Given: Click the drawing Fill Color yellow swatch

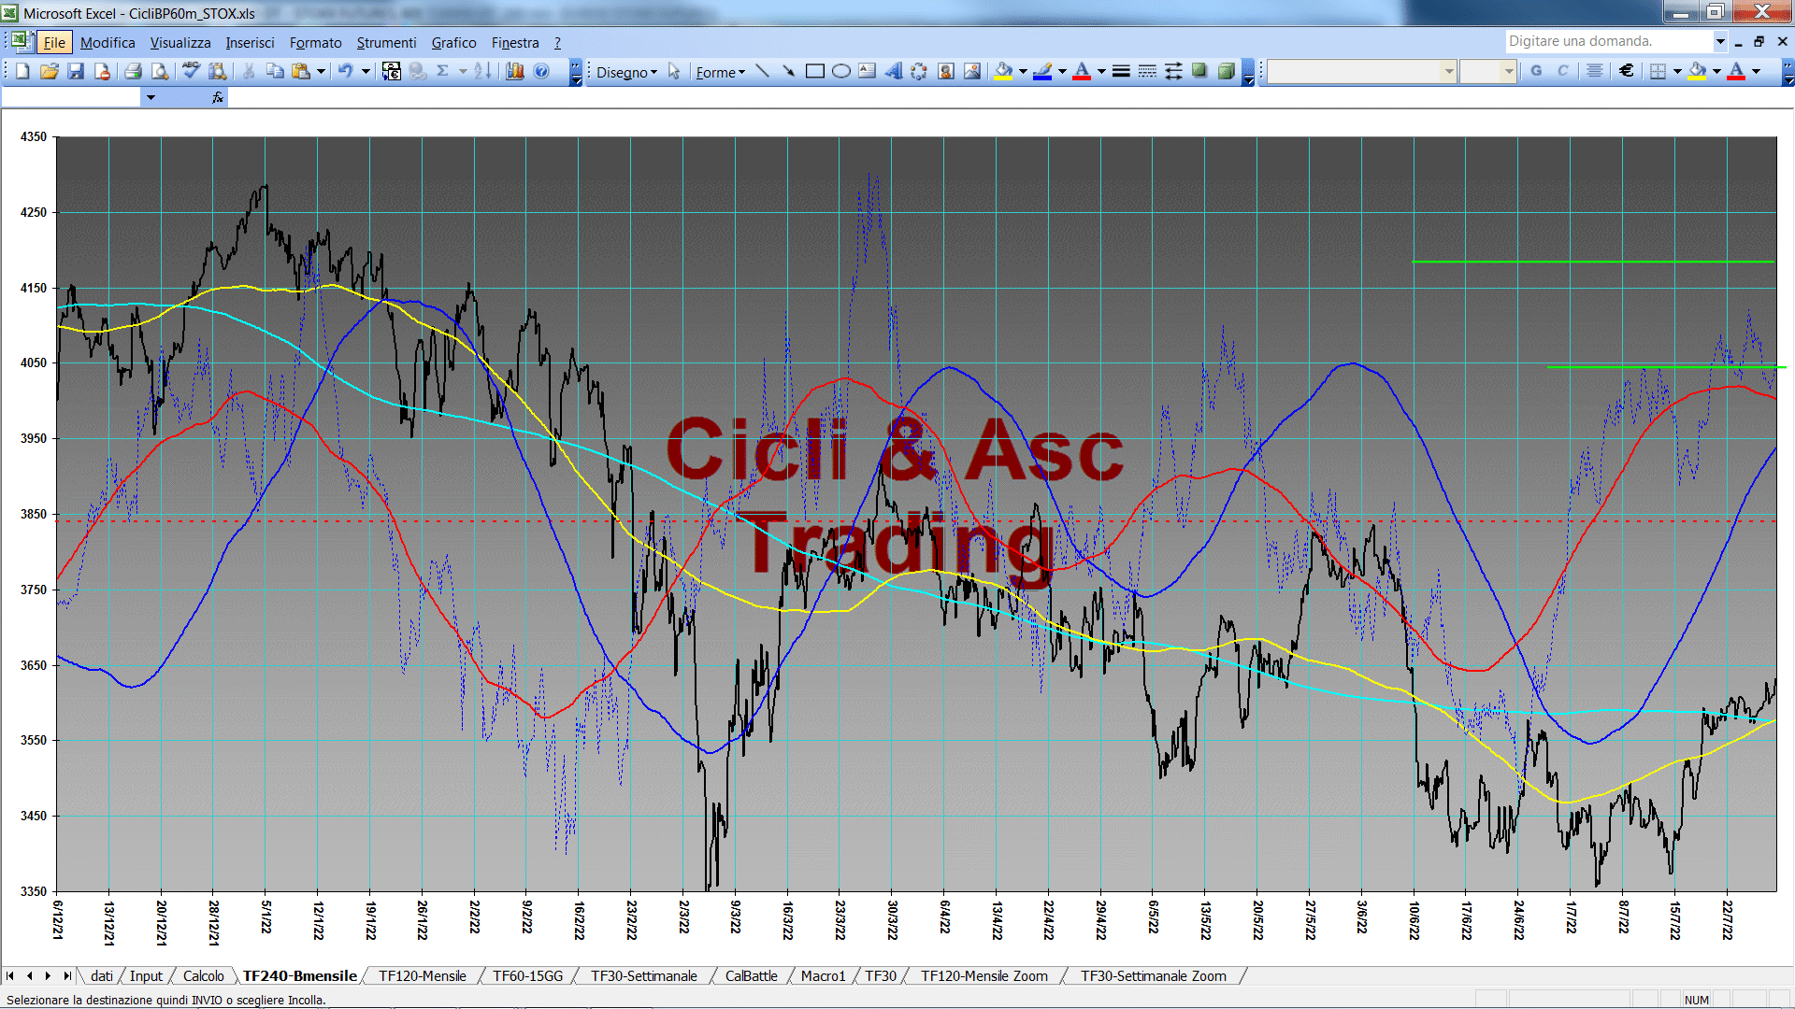Looking at the screenshot, I should [1004, 71].
